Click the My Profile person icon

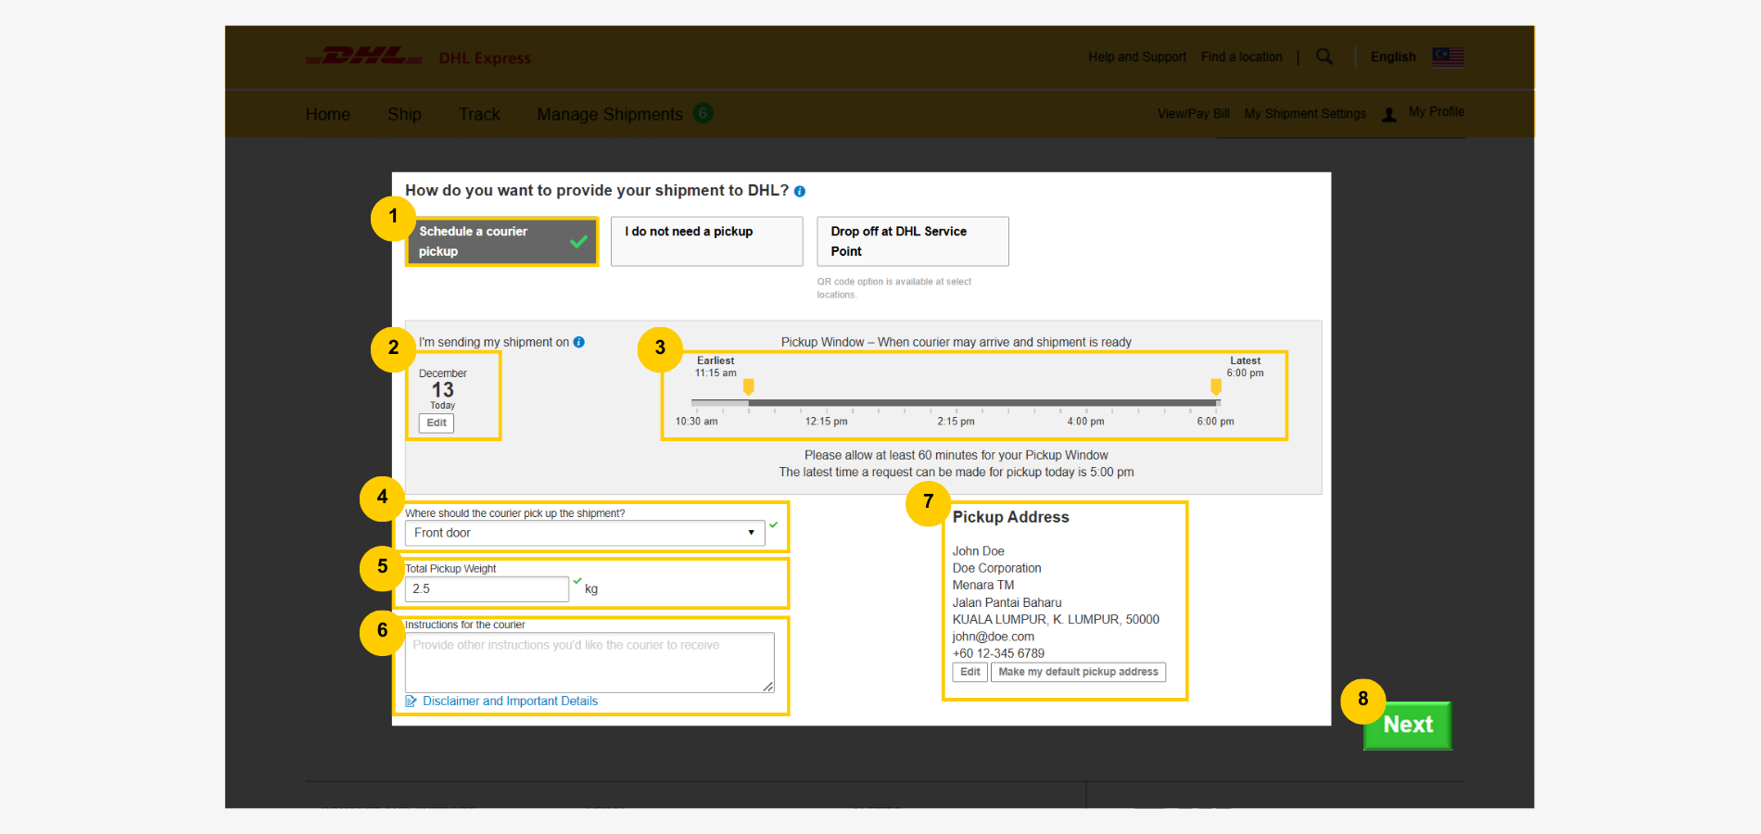click(x=1389, y=114)
